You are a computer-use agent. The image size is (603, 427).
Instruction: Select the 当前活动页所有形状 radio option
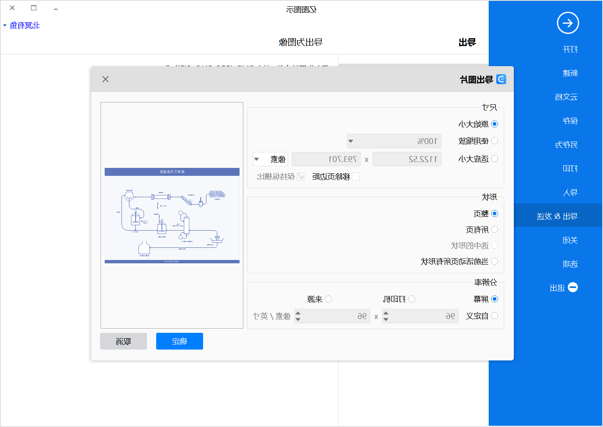(x=495, y=261)
